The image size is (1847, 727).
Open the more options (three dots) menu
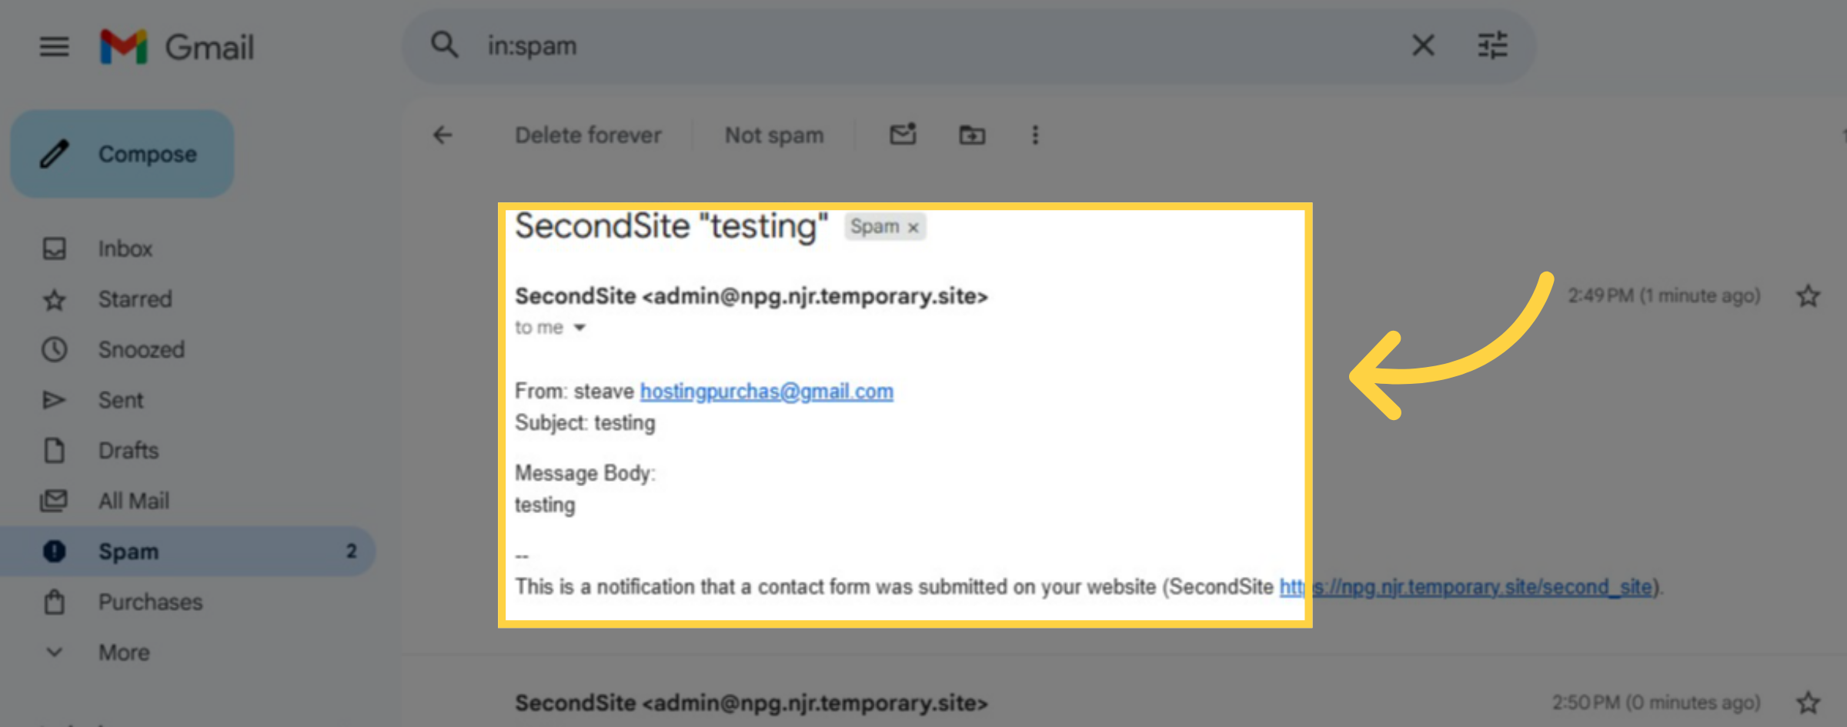point(1035,135)
